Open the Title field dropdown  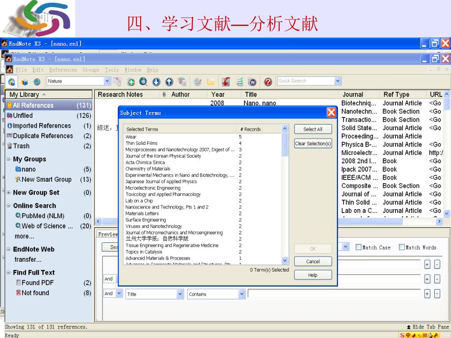tap(180, 294)
